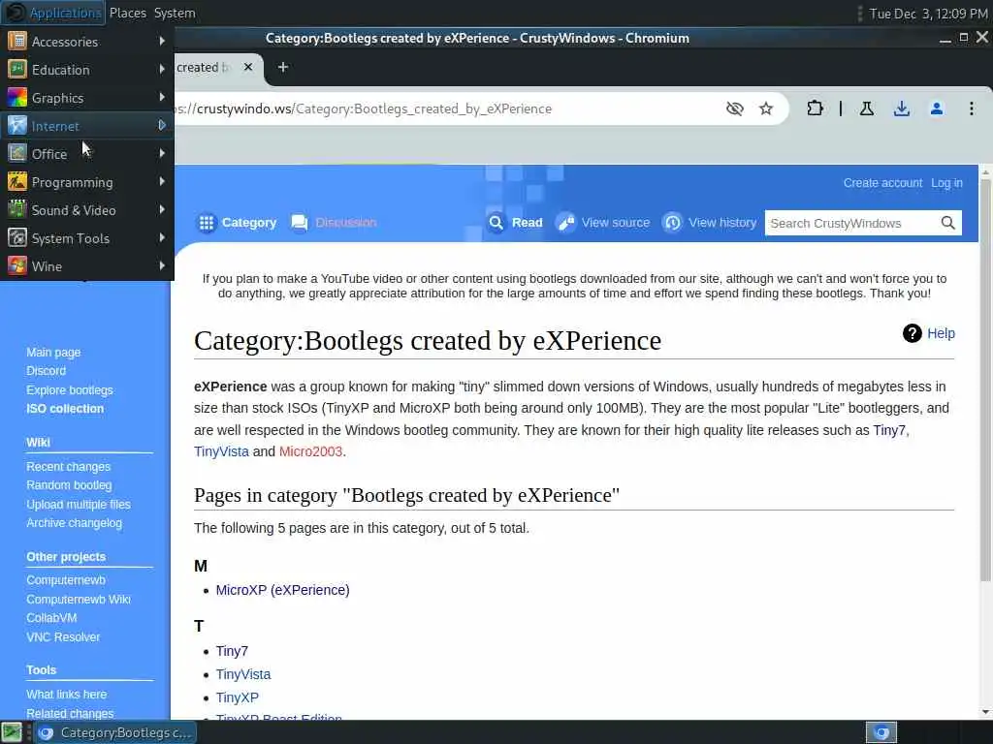Click the search magnifier button
This screenshot has width=993, height=744.
click(948, 223)
